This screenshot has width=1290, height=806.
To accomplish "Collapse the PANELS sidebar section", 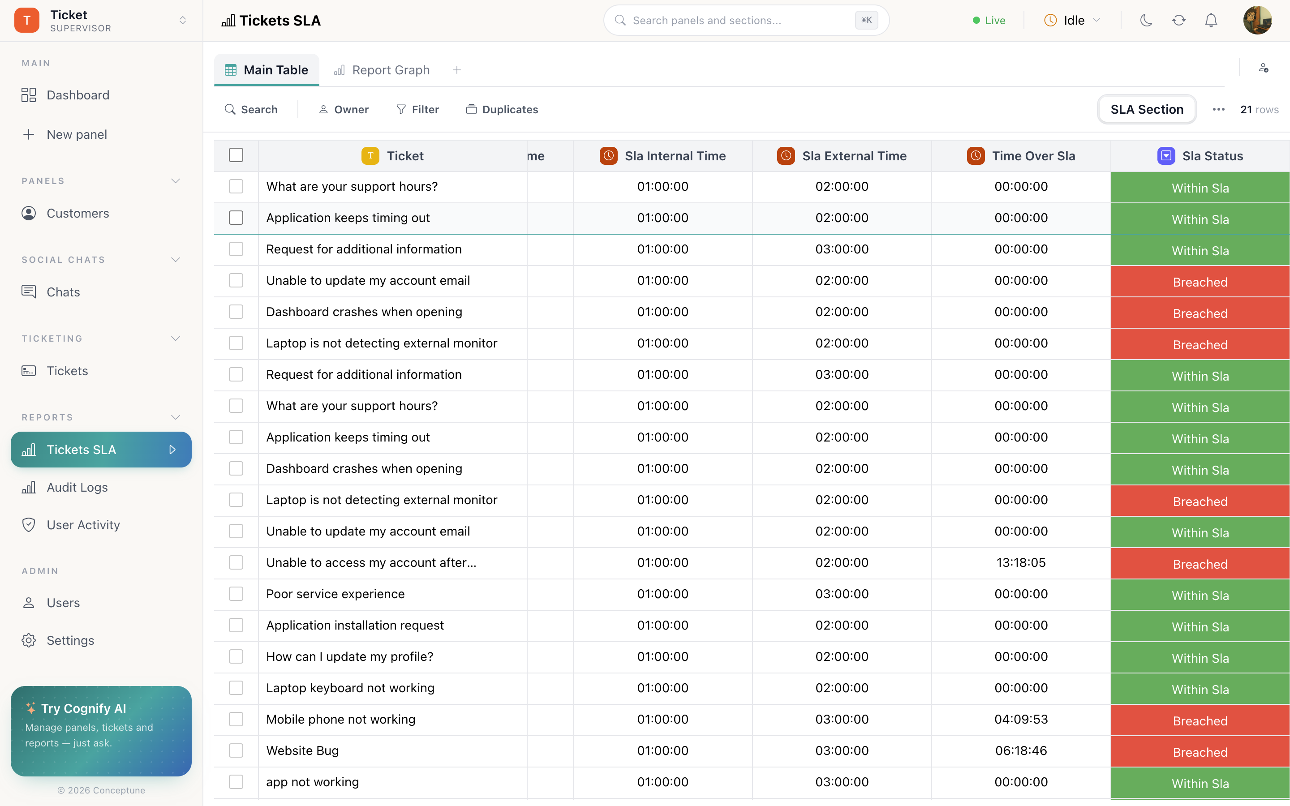I will (x=176, y=181).
